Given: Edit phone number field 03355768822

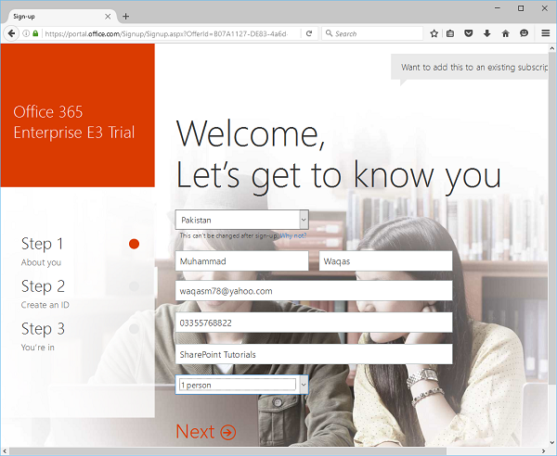Looking at the screenshot, I should point(314,323).
